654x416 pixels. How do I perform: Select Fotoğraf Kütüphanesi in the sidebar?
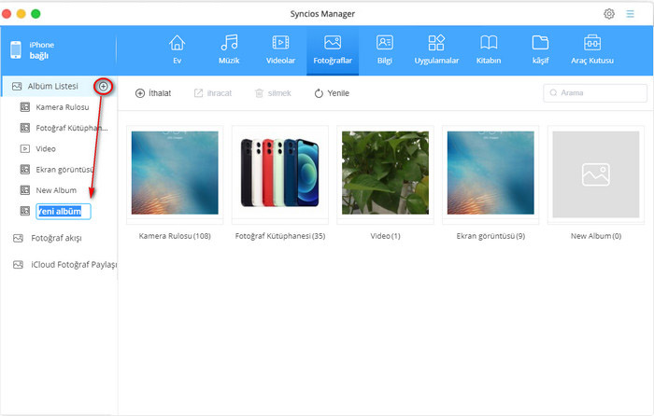click(x=72, y=128)
